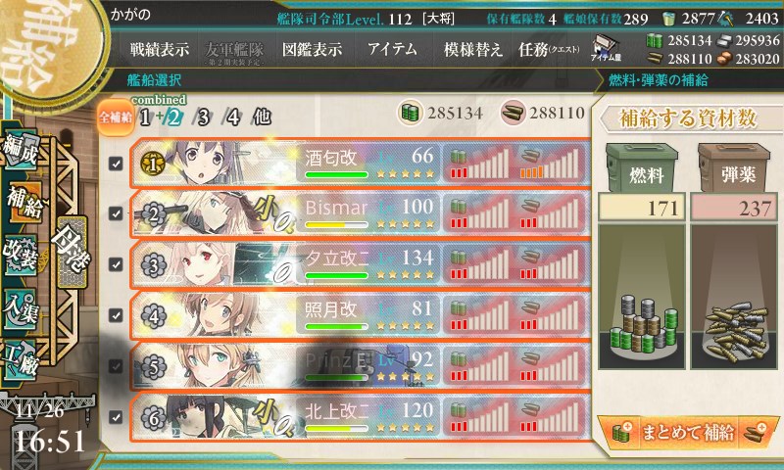784x470 pixels.
Task: Click the 燃料 fuel canister icon
Action: [643, 167]
